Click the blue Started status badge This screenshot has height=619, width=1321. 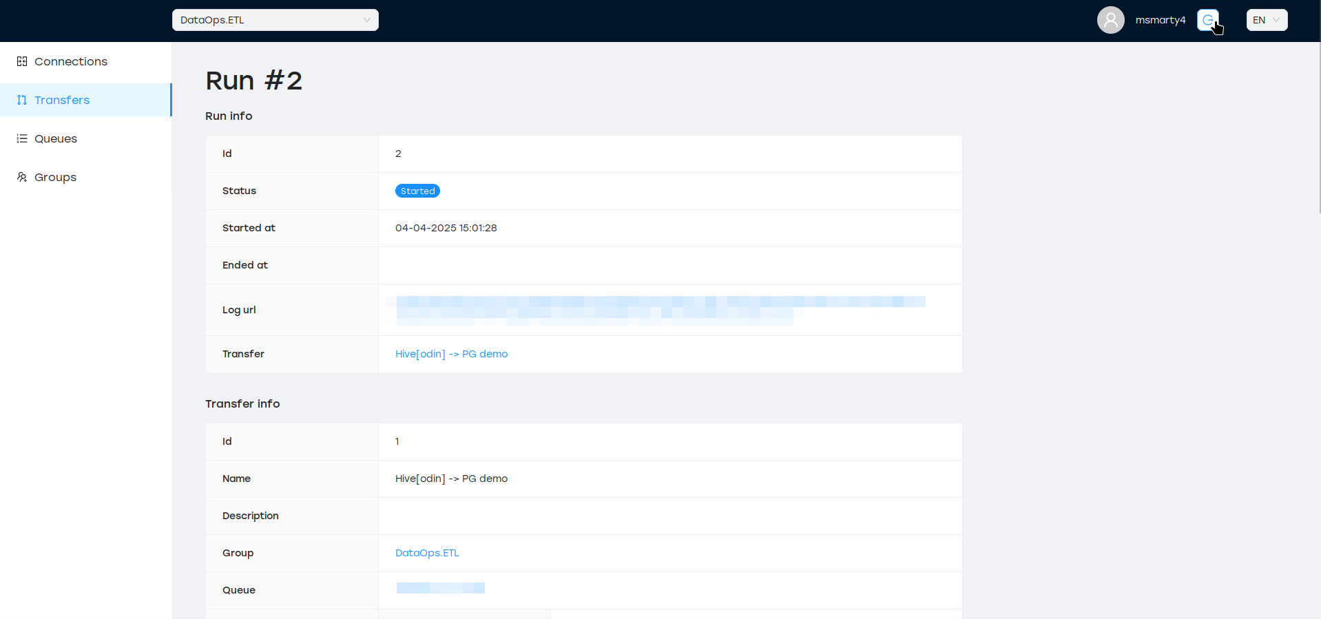click(x=417, y=191)
